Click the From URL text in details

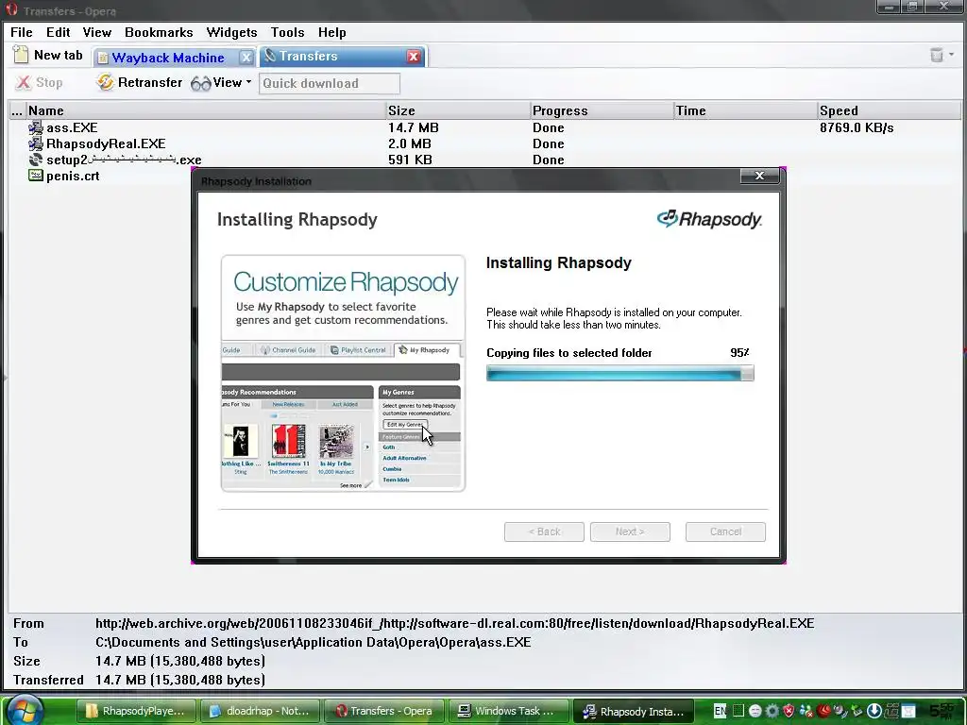tap(454, 623)
